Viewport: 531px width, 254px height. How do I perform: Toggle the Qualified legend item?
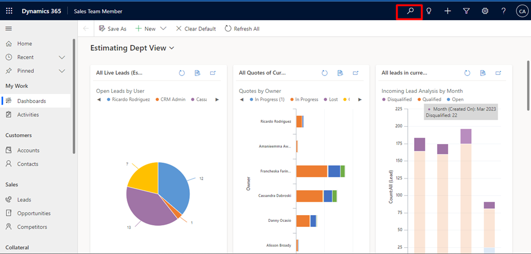tap(429, 100)
